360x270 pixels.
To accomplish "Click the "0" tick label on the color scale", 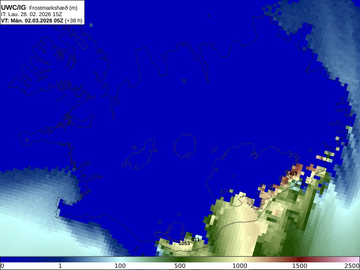I will (x=2, y=266).
